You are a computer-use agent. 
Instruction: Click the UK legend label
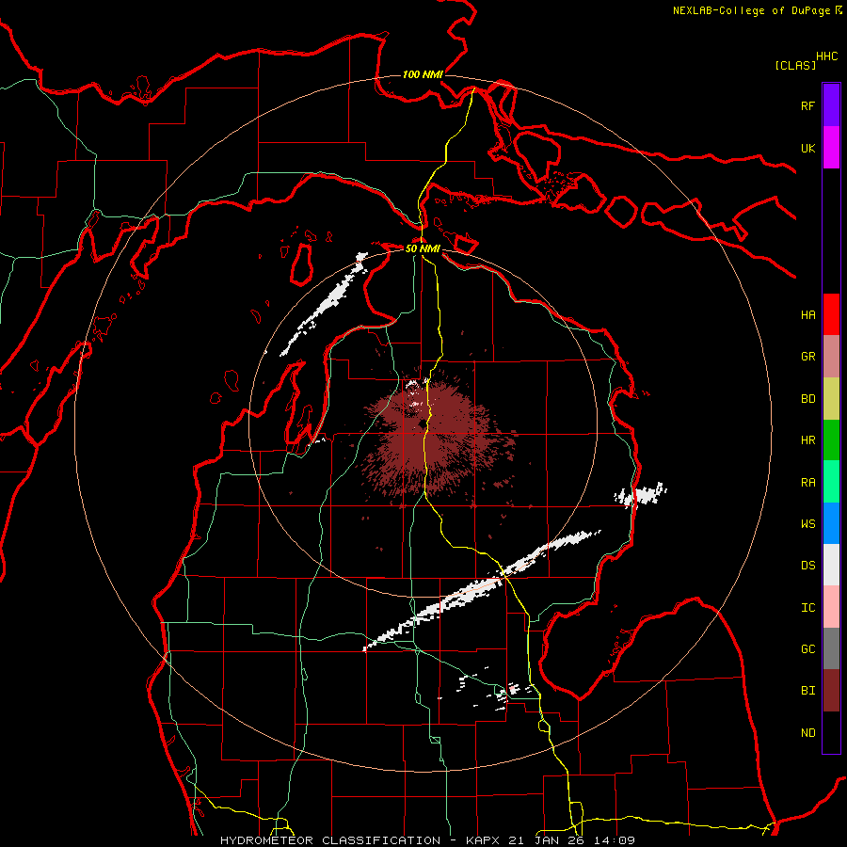pos(807,148)
